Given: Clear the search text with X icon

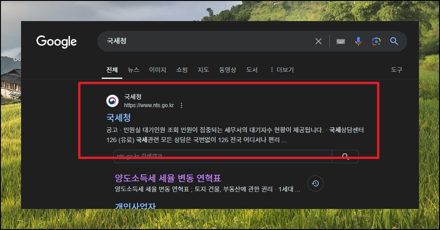Looking at the screenshot, I should click(319, 41).
